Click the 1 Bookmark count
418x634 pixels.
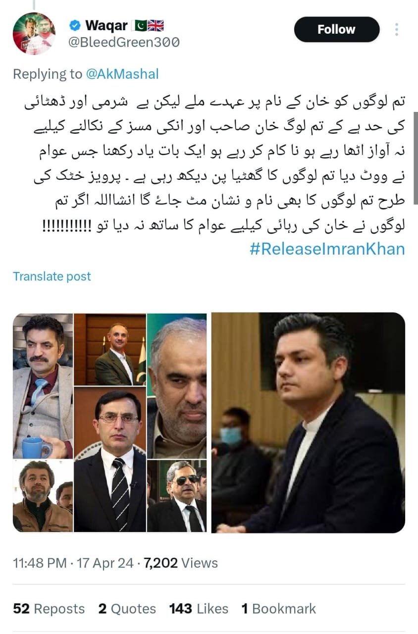279,609
